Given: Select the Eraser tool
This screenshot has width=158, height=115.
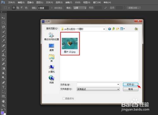Looking at the screenshot, I should [3, 64].
